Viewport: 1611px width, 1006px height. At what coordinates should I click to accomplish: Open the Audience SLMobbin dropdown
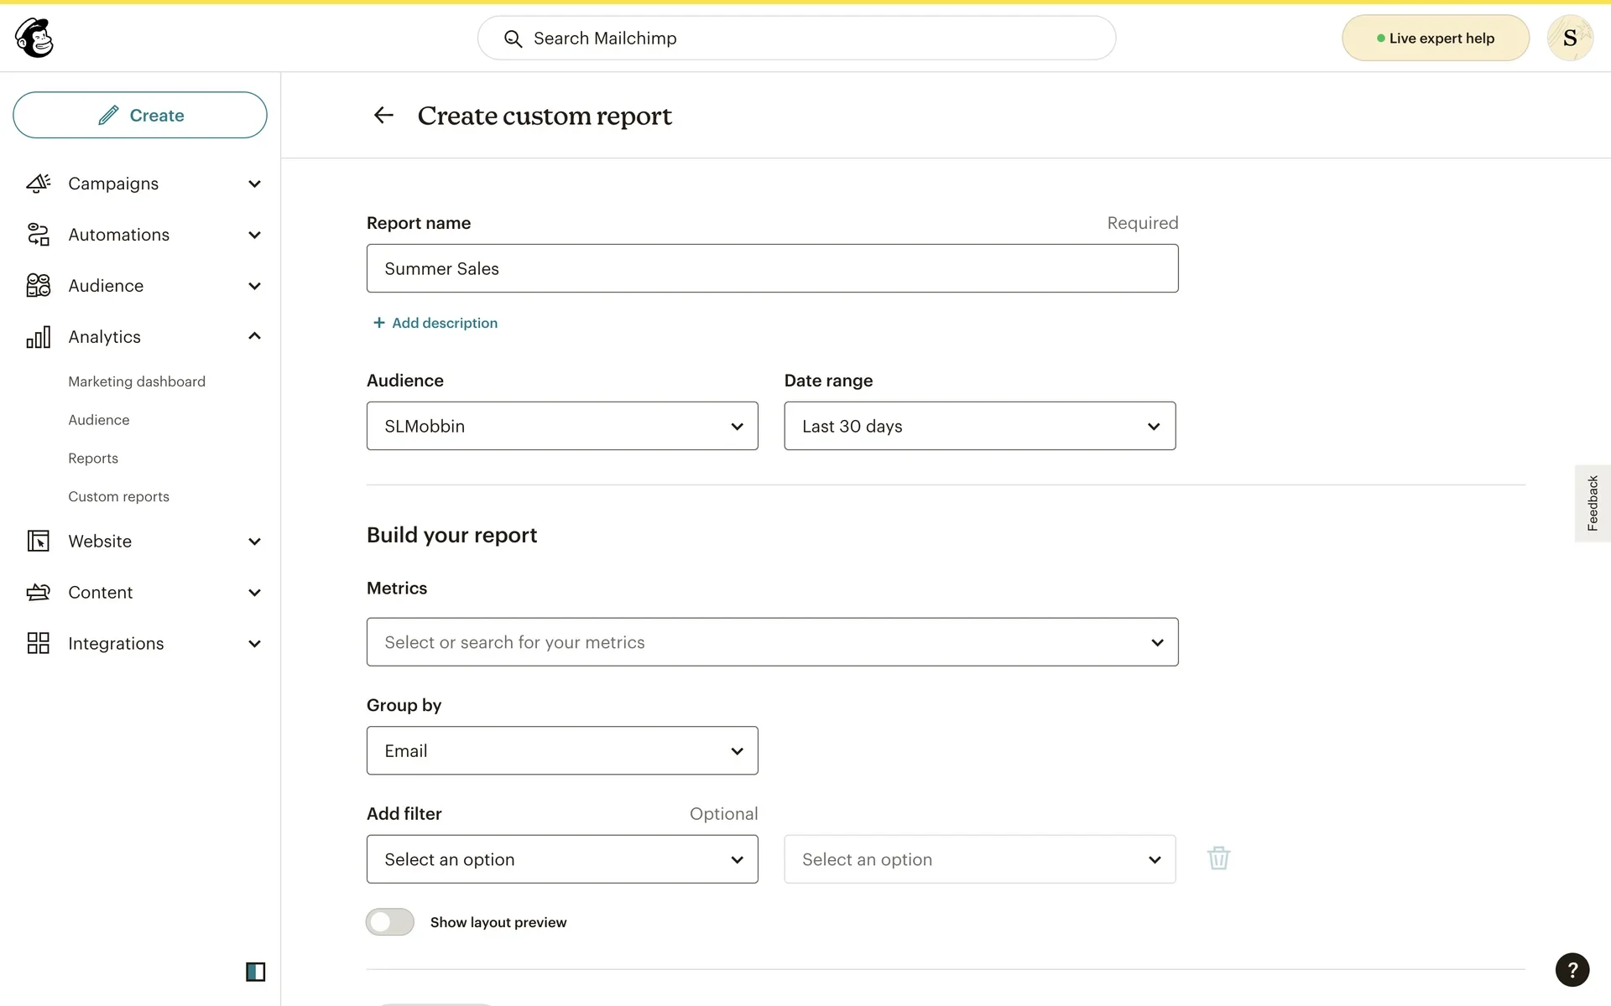tap(562, 426)
